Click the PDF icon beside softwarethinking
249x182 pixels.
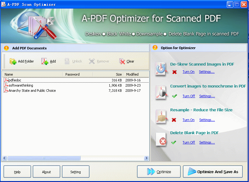point(6,85)
